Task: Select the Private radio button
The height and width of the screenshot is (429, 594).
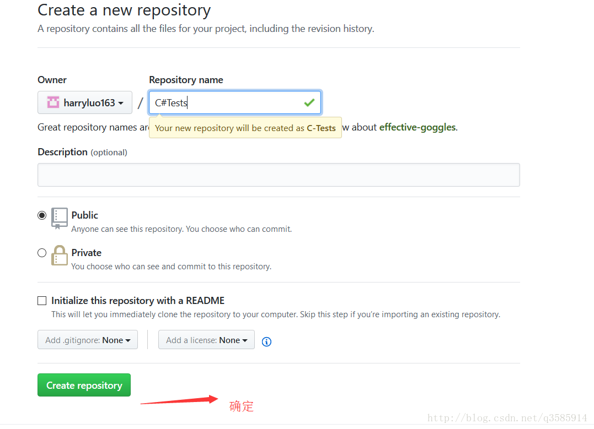Action: [42, 253]
